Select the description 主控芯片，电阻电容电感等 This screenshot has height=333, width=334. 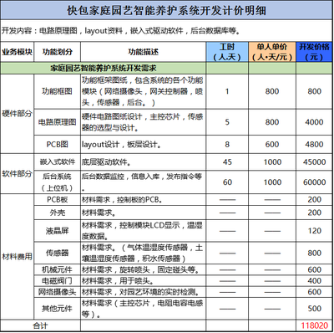pos(144,309)
